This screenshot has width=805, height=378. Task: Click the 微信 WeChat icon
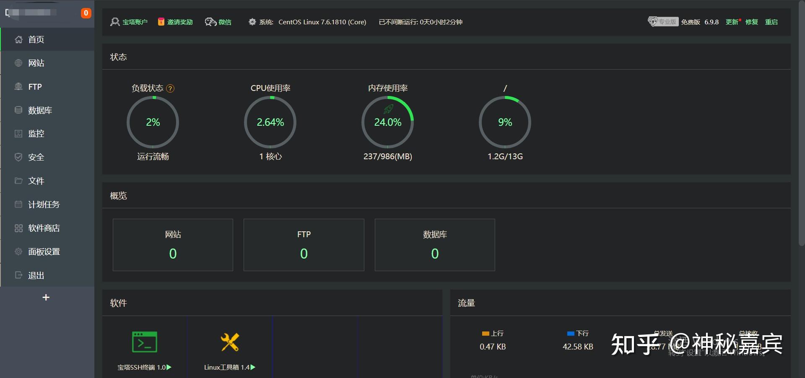pyautogui.click(x=210, y=22)
